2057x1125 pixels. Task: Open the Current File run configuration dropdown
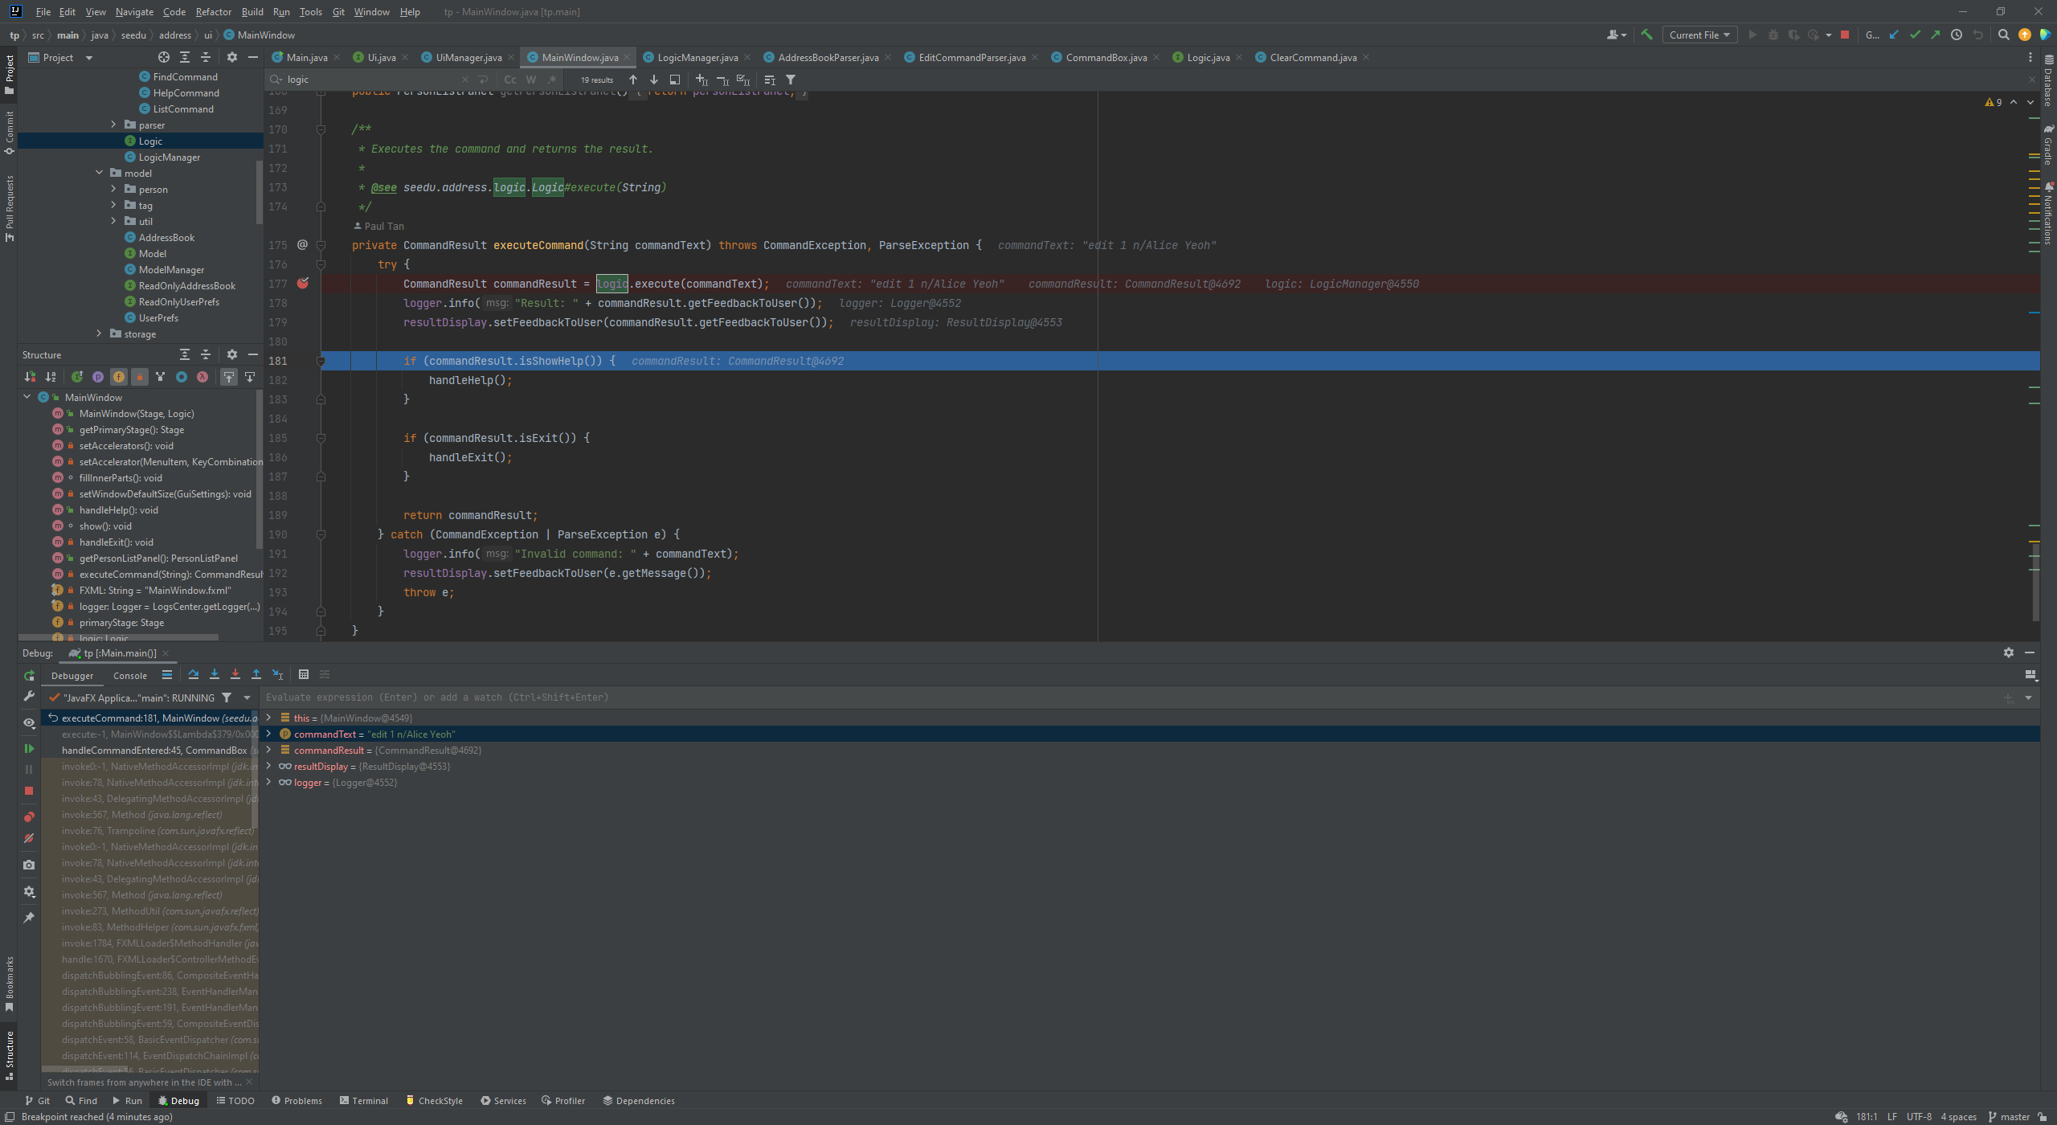[x=1699, y=35]
